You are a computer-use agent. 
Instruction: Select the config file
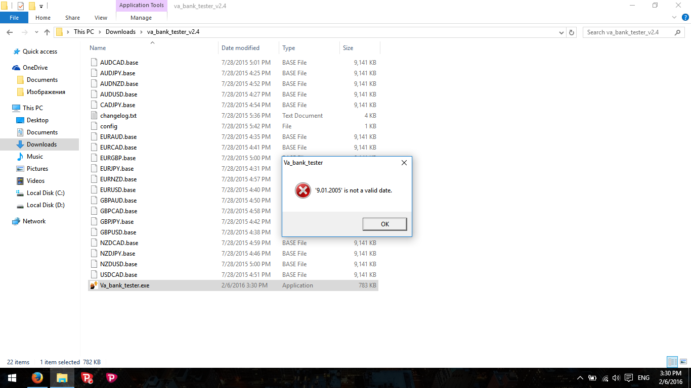point(109,126)
